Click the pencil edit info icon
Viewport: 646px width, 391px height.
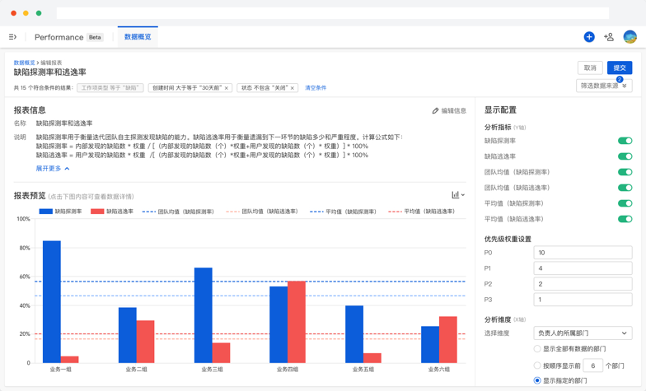pyautogui.click(x=435, y=110)
